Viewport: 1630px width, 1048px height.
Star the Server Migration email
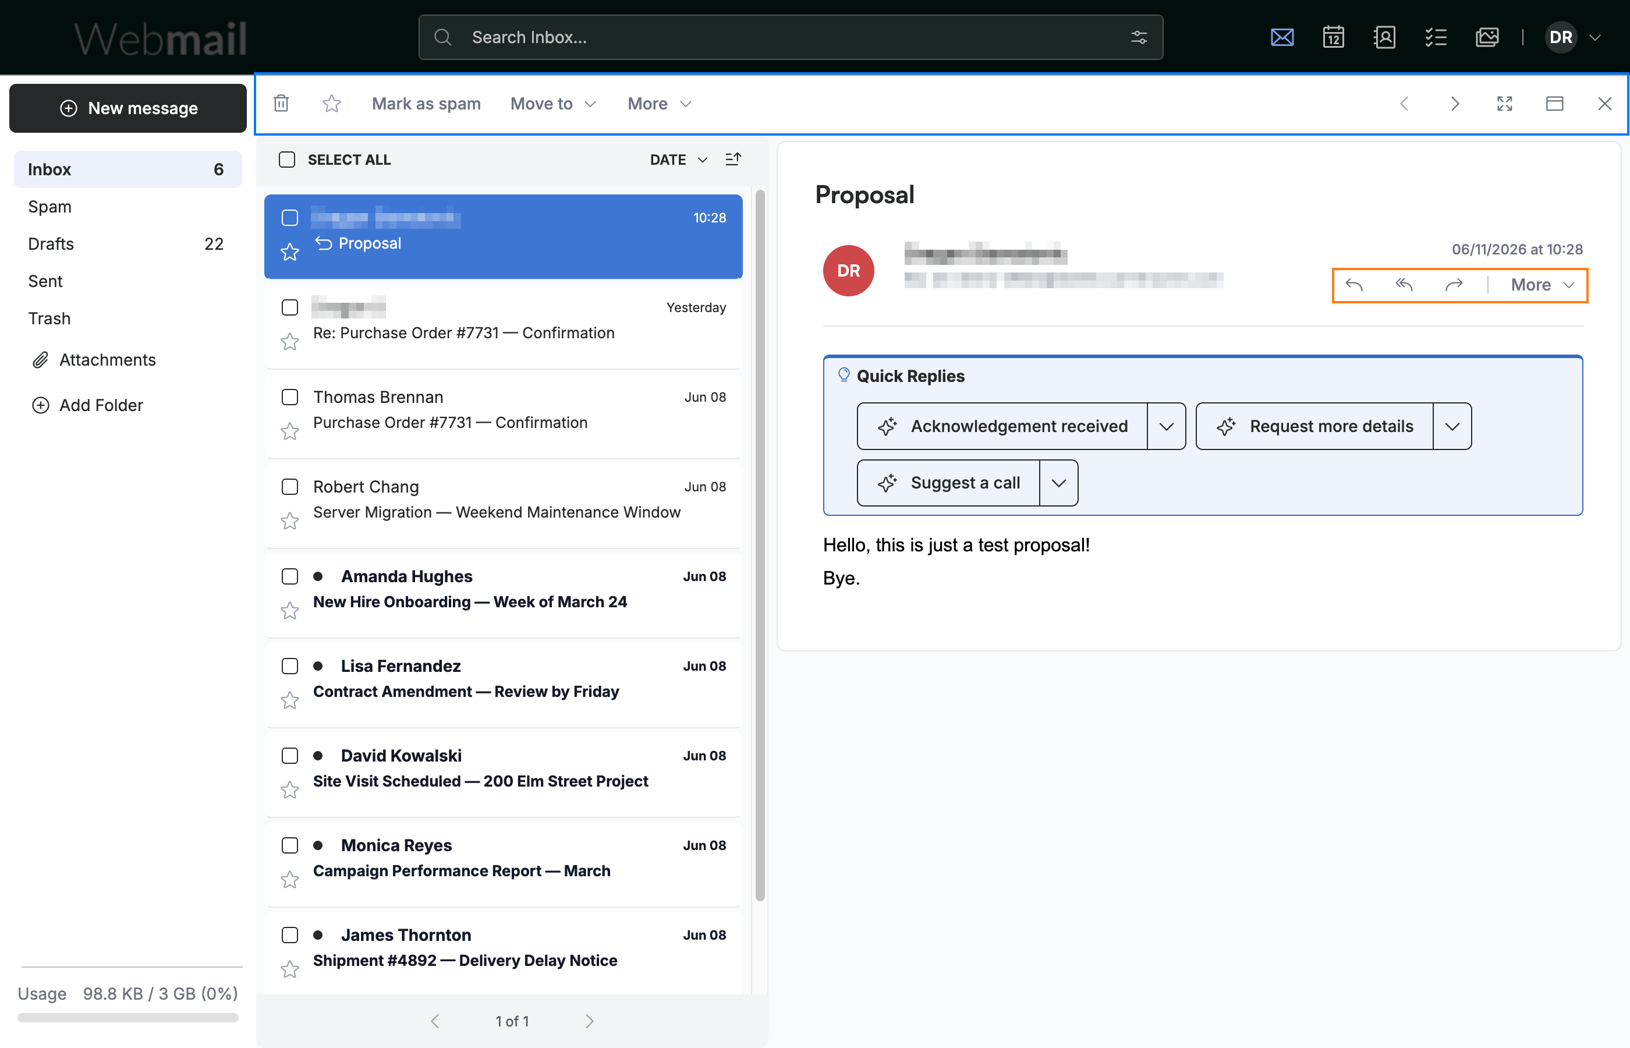tap(290, 521)
